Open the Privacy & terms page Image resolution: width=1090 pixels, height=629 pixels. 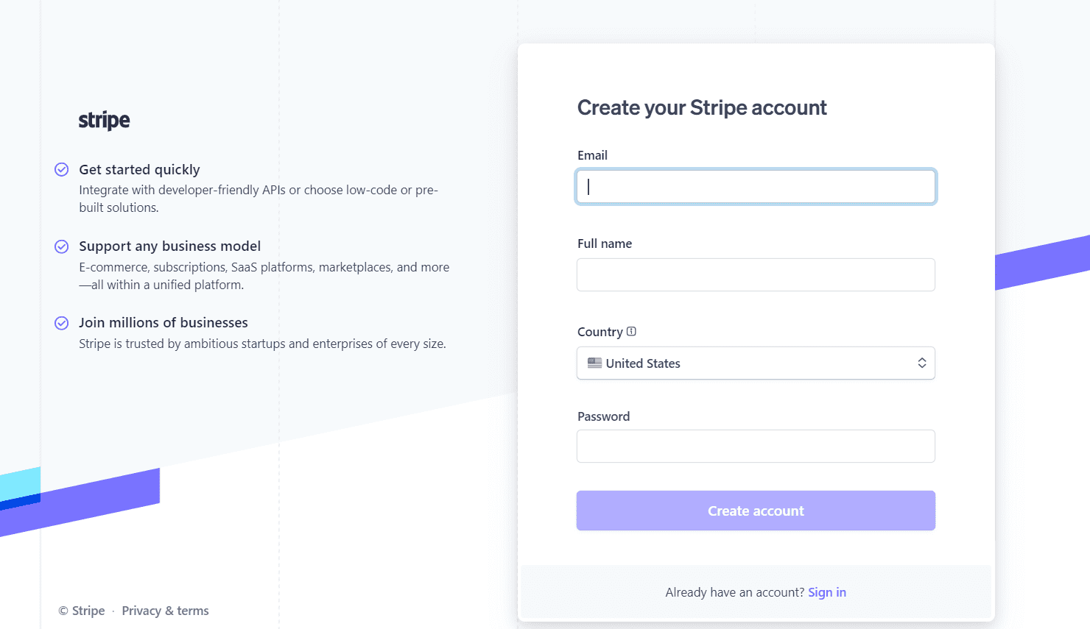165,611
